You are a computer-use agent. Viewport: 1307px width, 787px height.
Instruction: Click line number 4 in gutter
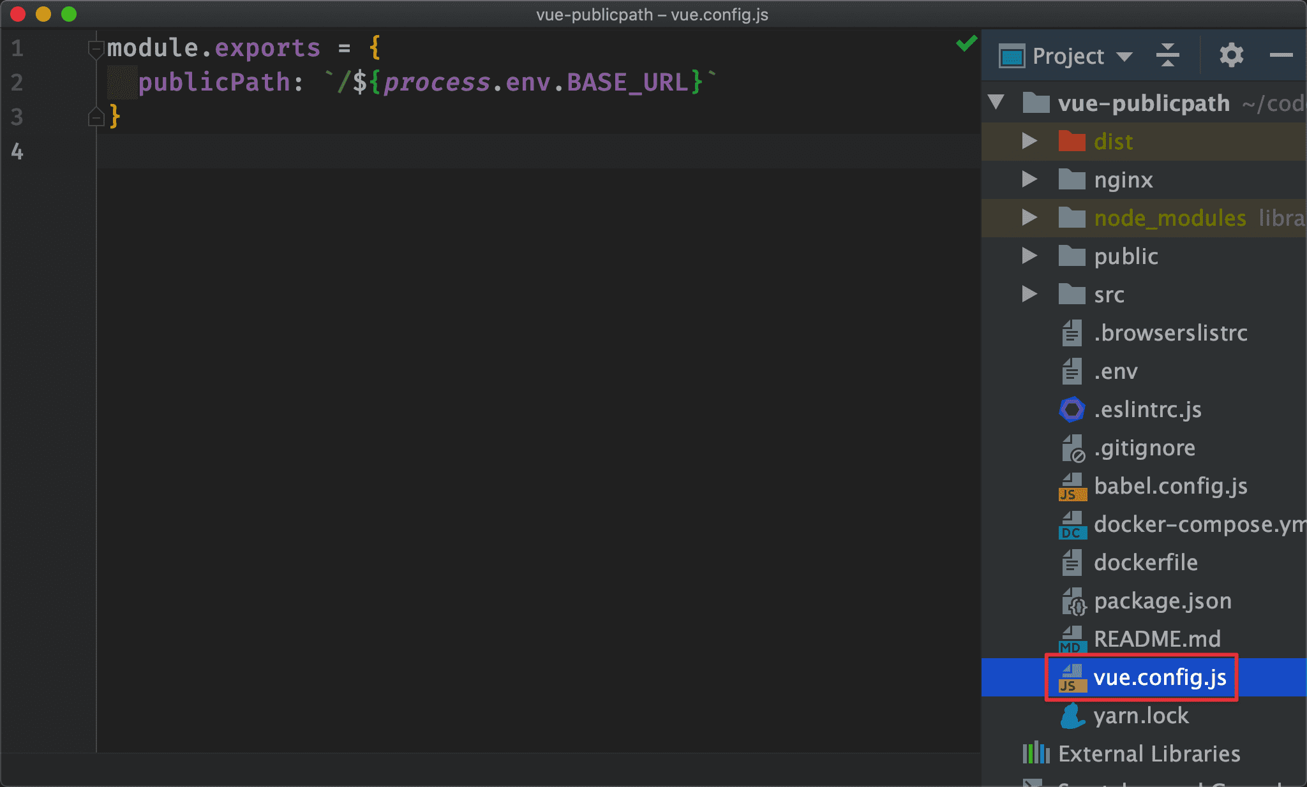click(17, 151)
